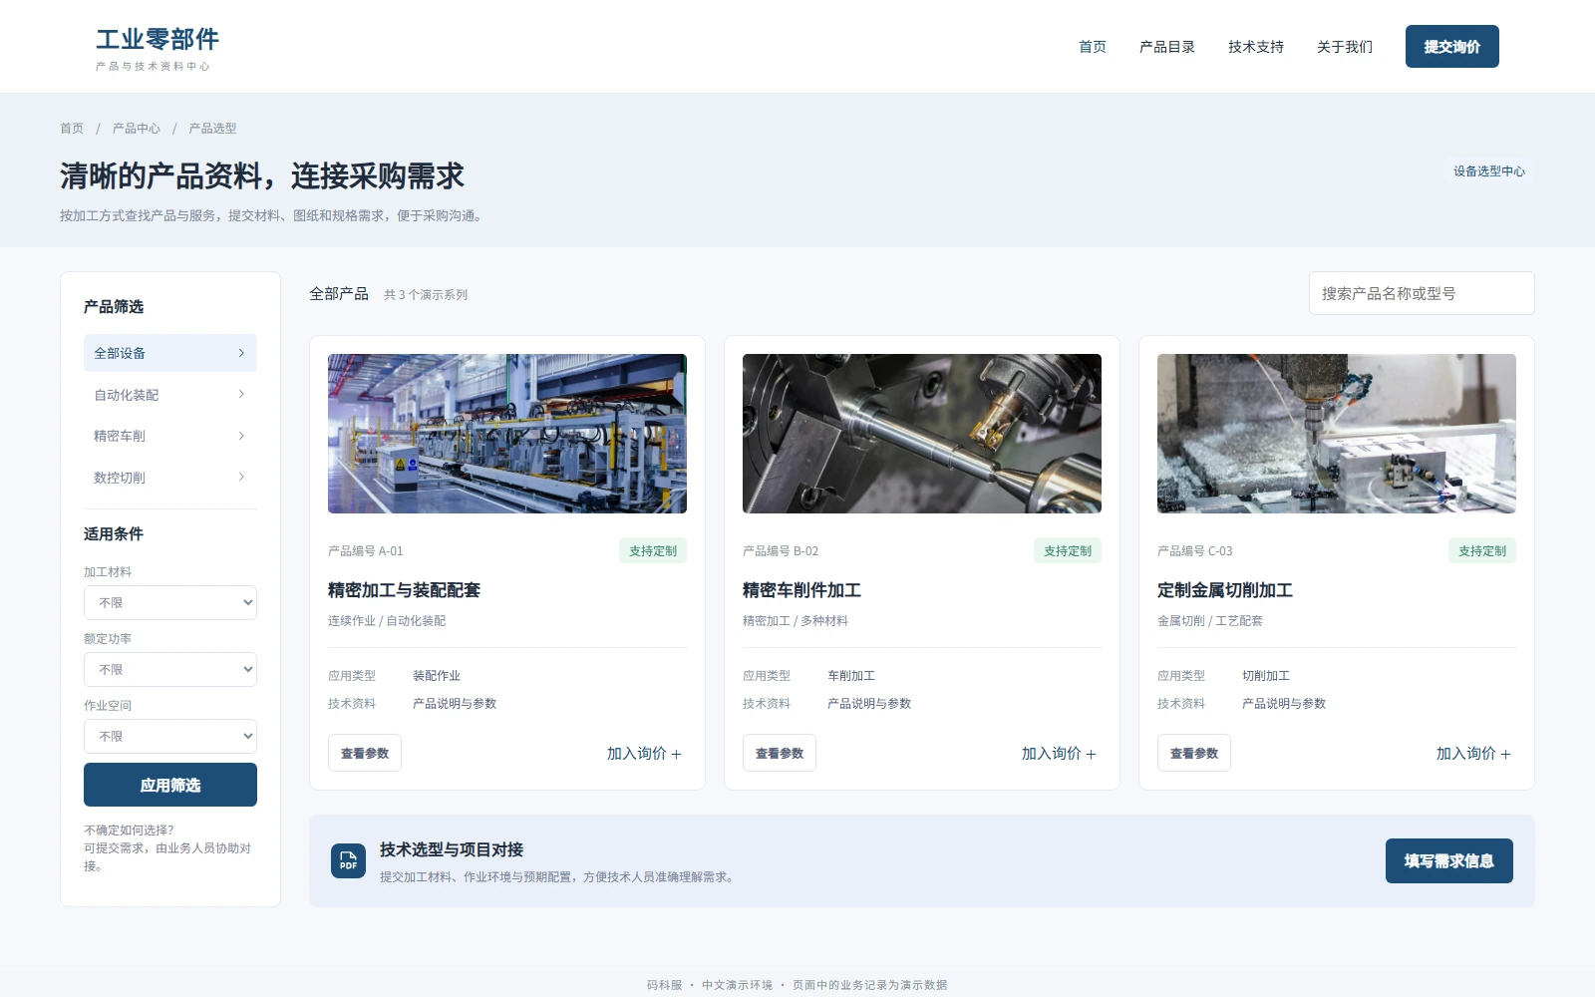Select 精密车削 filter category

(170, 436)
